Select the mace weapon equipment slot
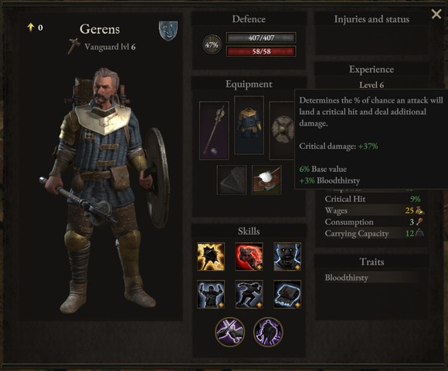The image size is (448, 371). 214,130
